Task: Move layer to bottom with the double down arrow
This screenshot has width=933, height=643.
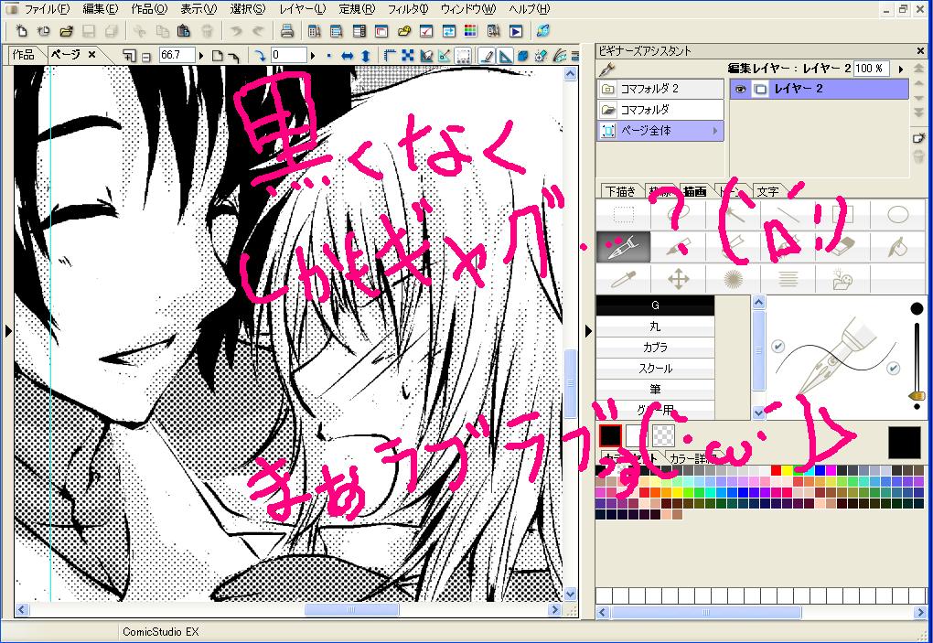Action: coord(918,113)
